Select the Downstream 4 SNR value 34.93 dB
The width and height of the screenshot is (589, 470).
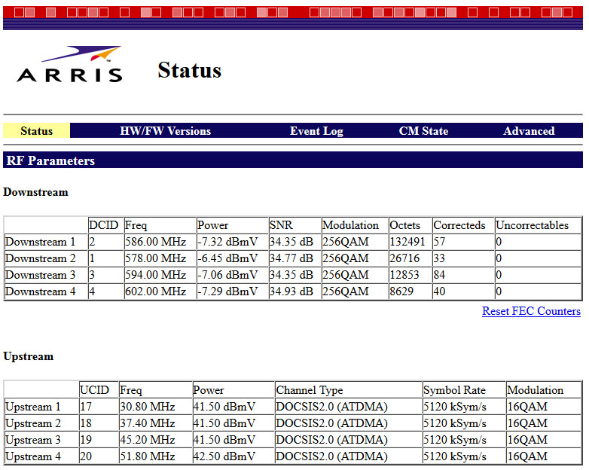click(x=291, y=291)
